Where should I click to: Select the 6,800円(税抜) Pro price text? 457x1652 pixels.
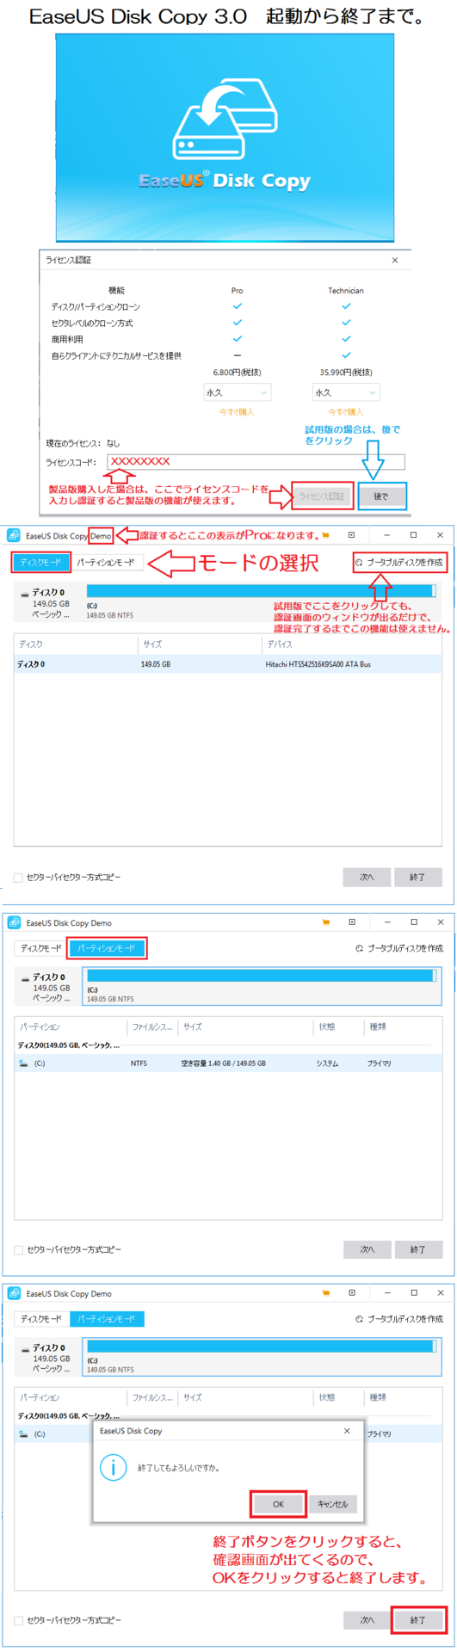coord(237,373)
